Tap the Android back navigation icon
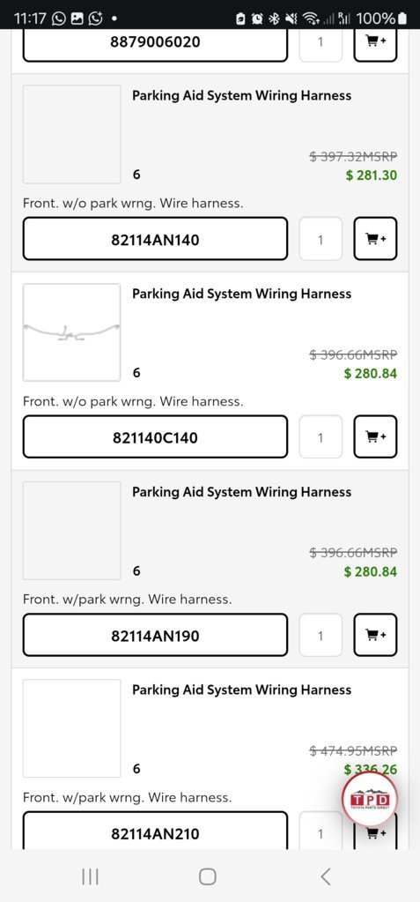 click(325, 876)
